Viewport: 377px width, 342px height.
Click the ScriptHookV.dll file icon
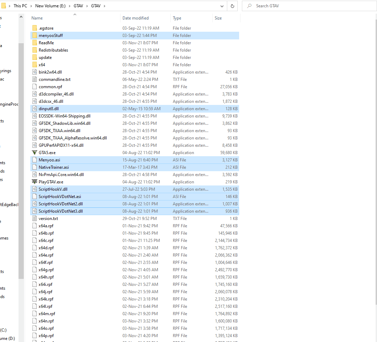point(35,189)
